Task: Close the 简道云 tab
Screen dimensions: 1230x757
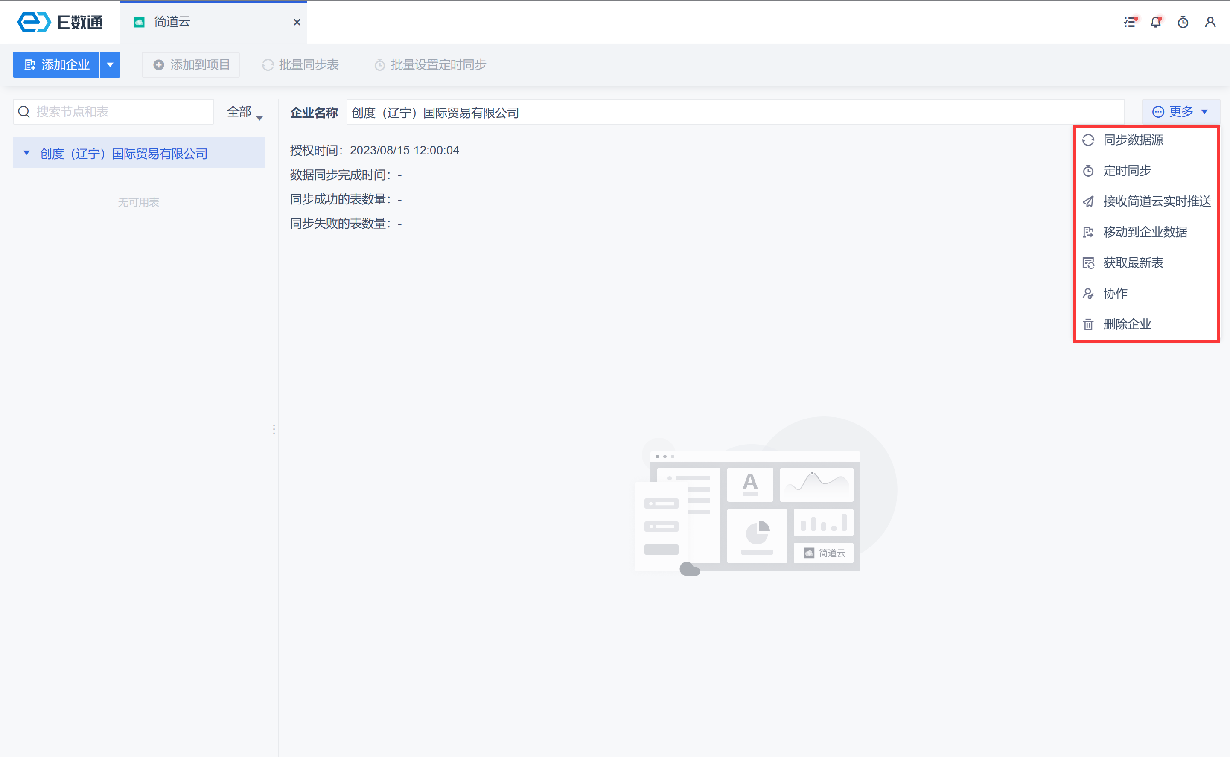Action: tap(297, 22)
